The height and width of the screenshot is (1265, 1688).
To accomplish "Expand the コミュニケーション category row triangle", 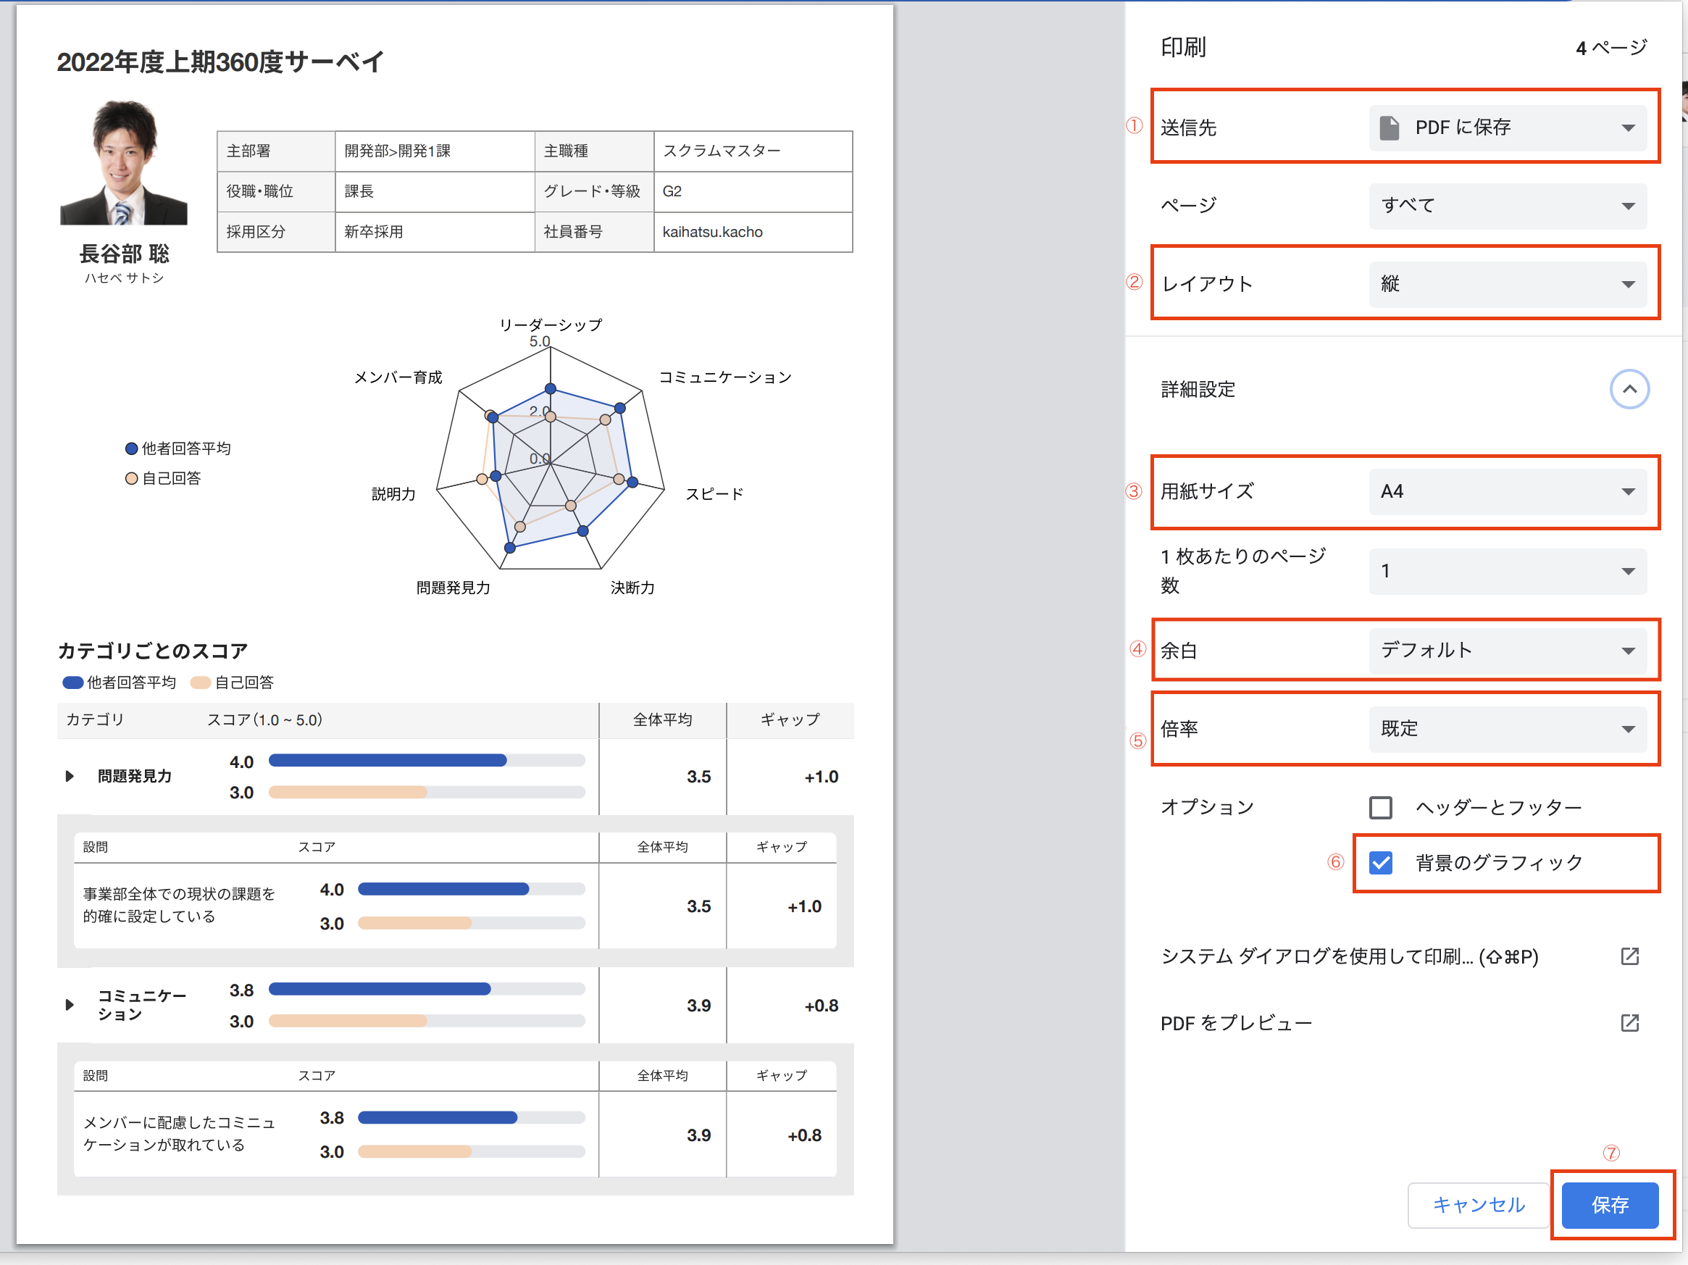I will coord(70,1005).
